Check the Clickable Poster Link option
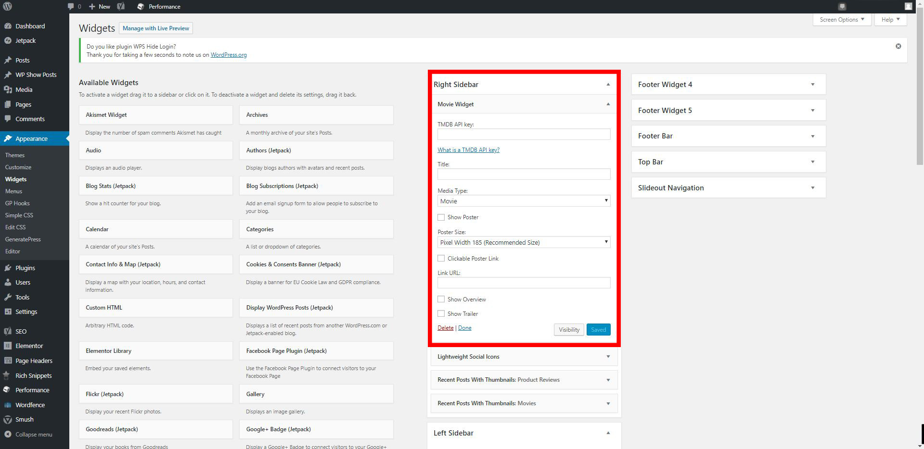924x449 pixels. 441,259
